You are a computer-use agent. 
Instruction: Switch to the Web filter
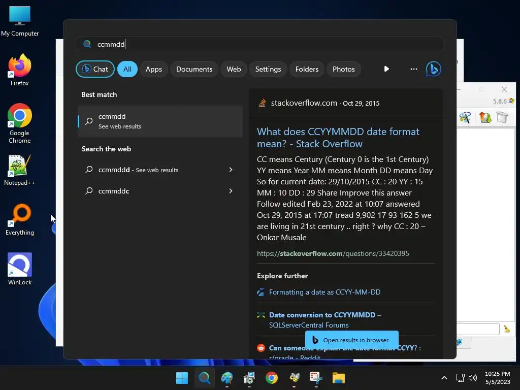[x=234, y=69]
